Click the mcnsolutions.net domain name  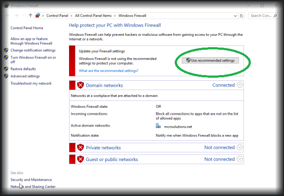coord(178,127)
